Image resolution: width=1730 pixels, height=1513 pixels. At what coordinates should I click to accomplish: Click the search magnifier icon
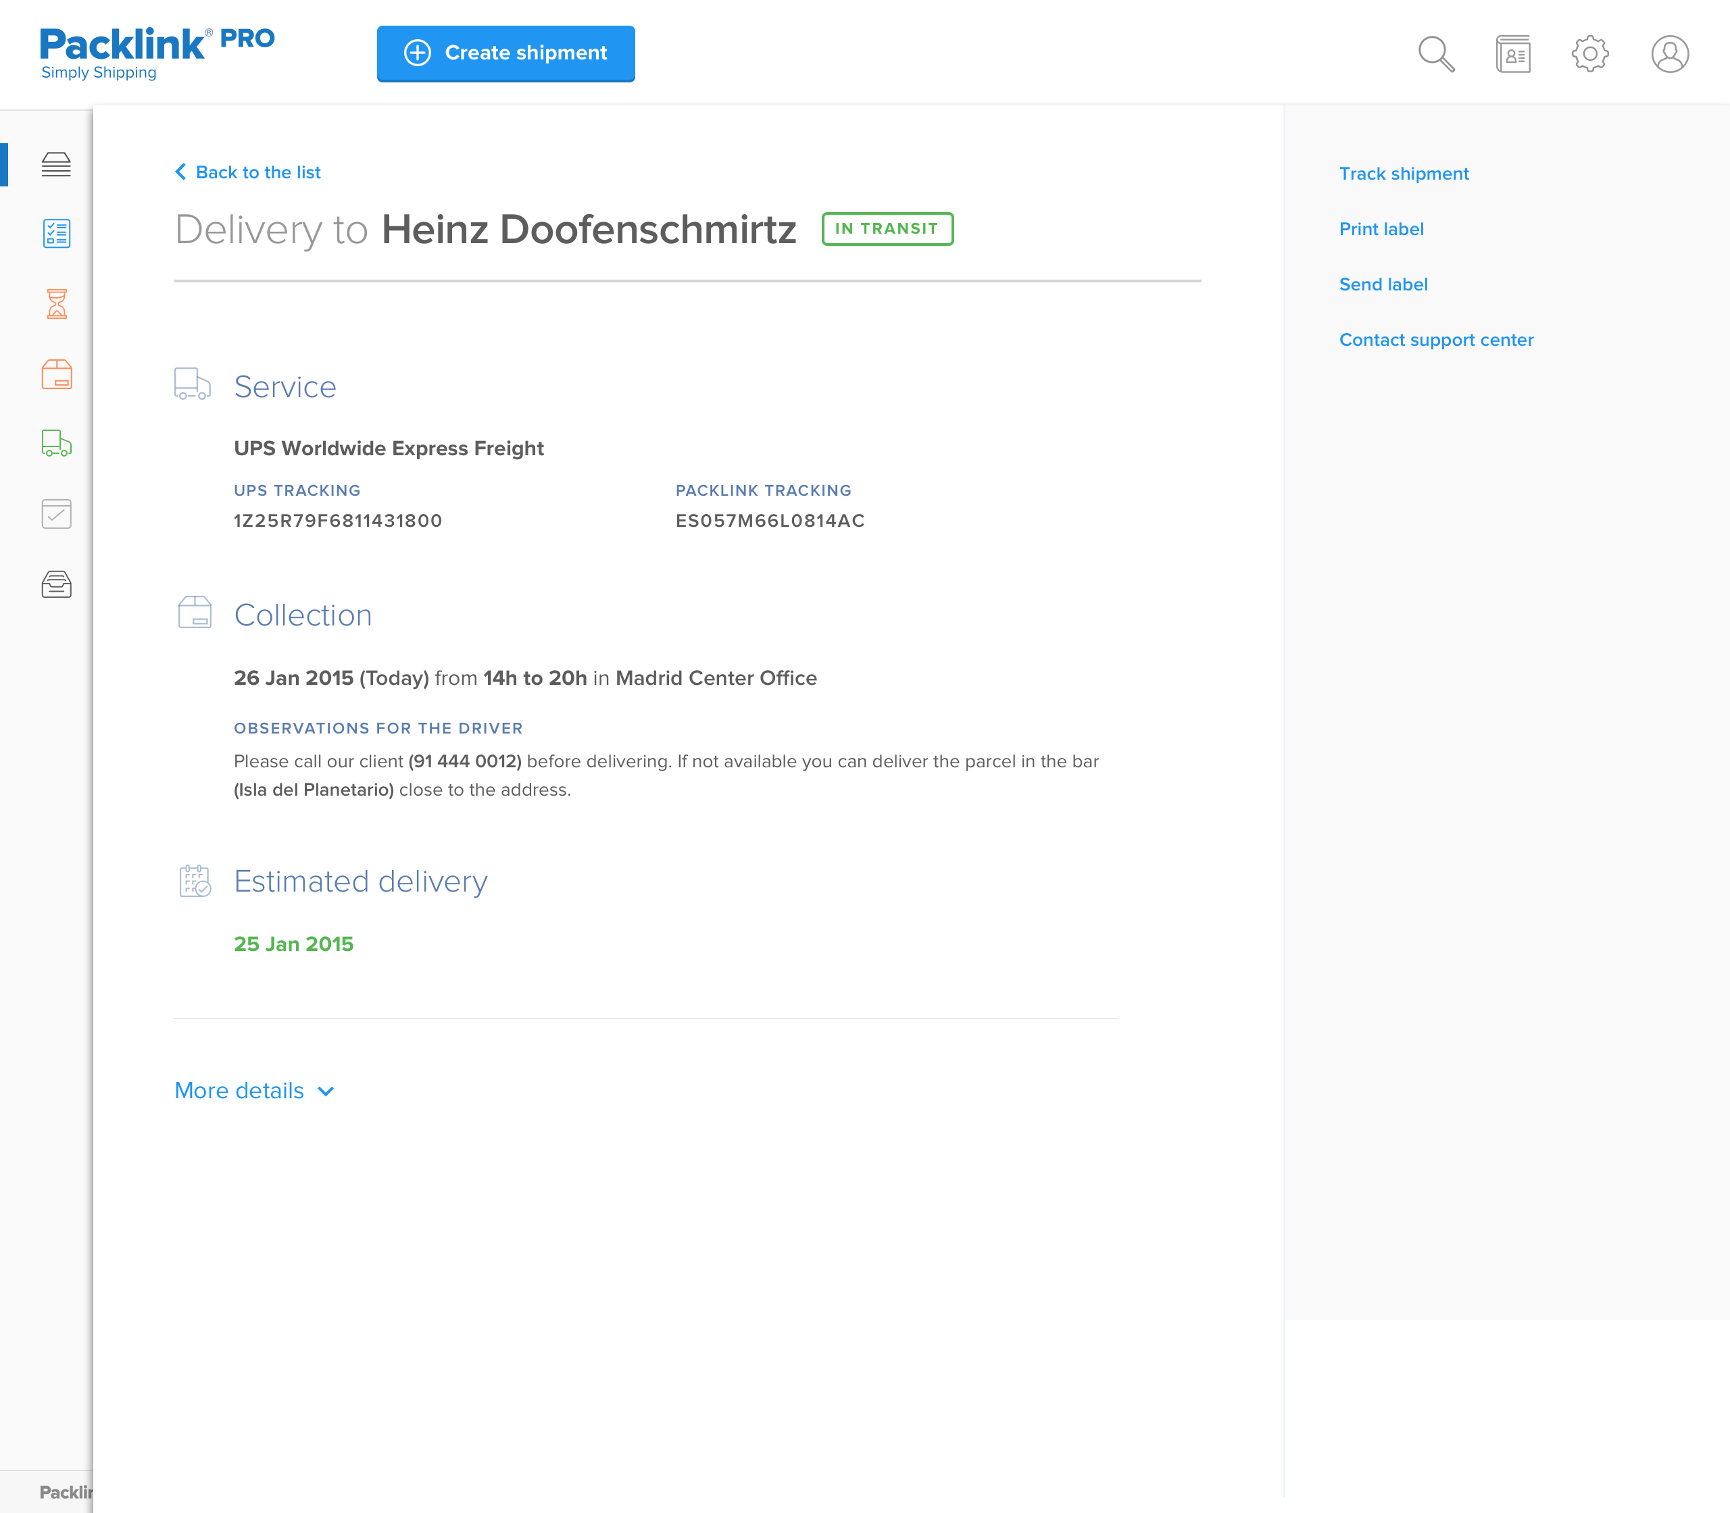[x=1435, y=54]
